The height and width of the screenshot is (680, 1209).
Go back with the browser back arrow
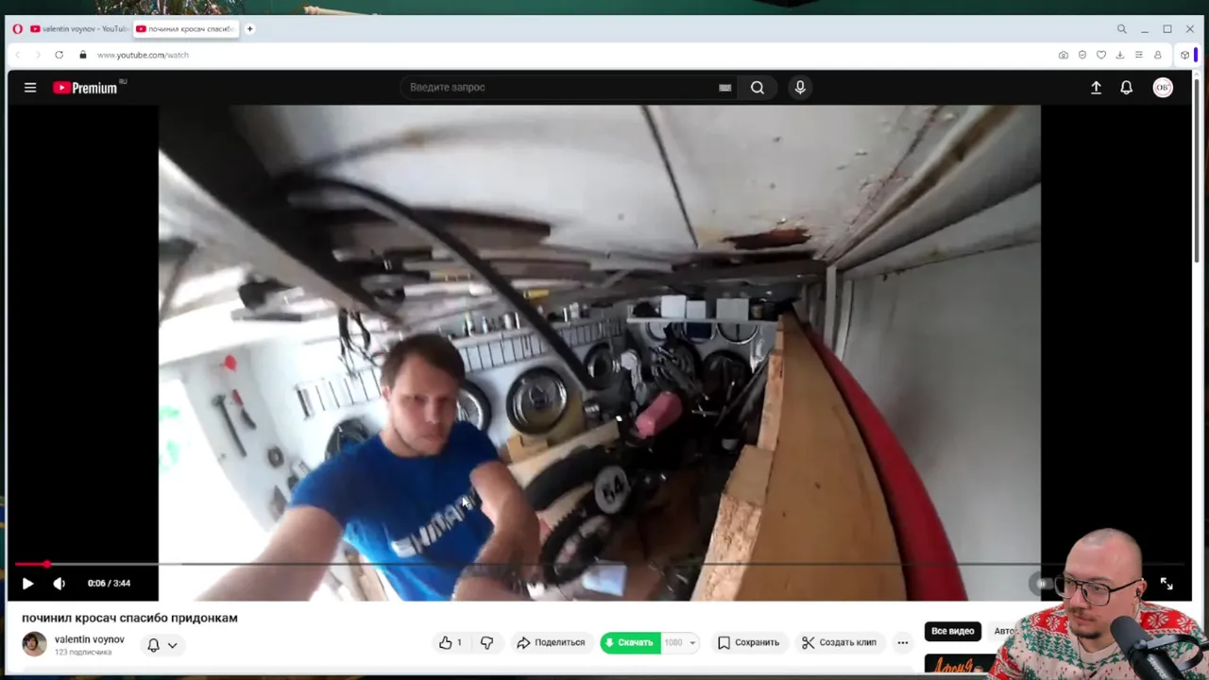pos(17,55)
